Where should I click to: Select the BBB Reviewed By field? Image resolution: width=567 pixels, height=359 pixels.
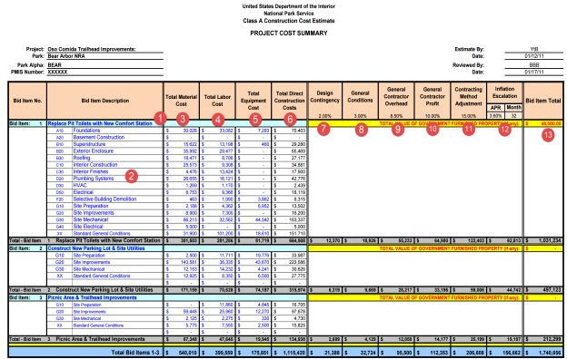click(534, 65)
